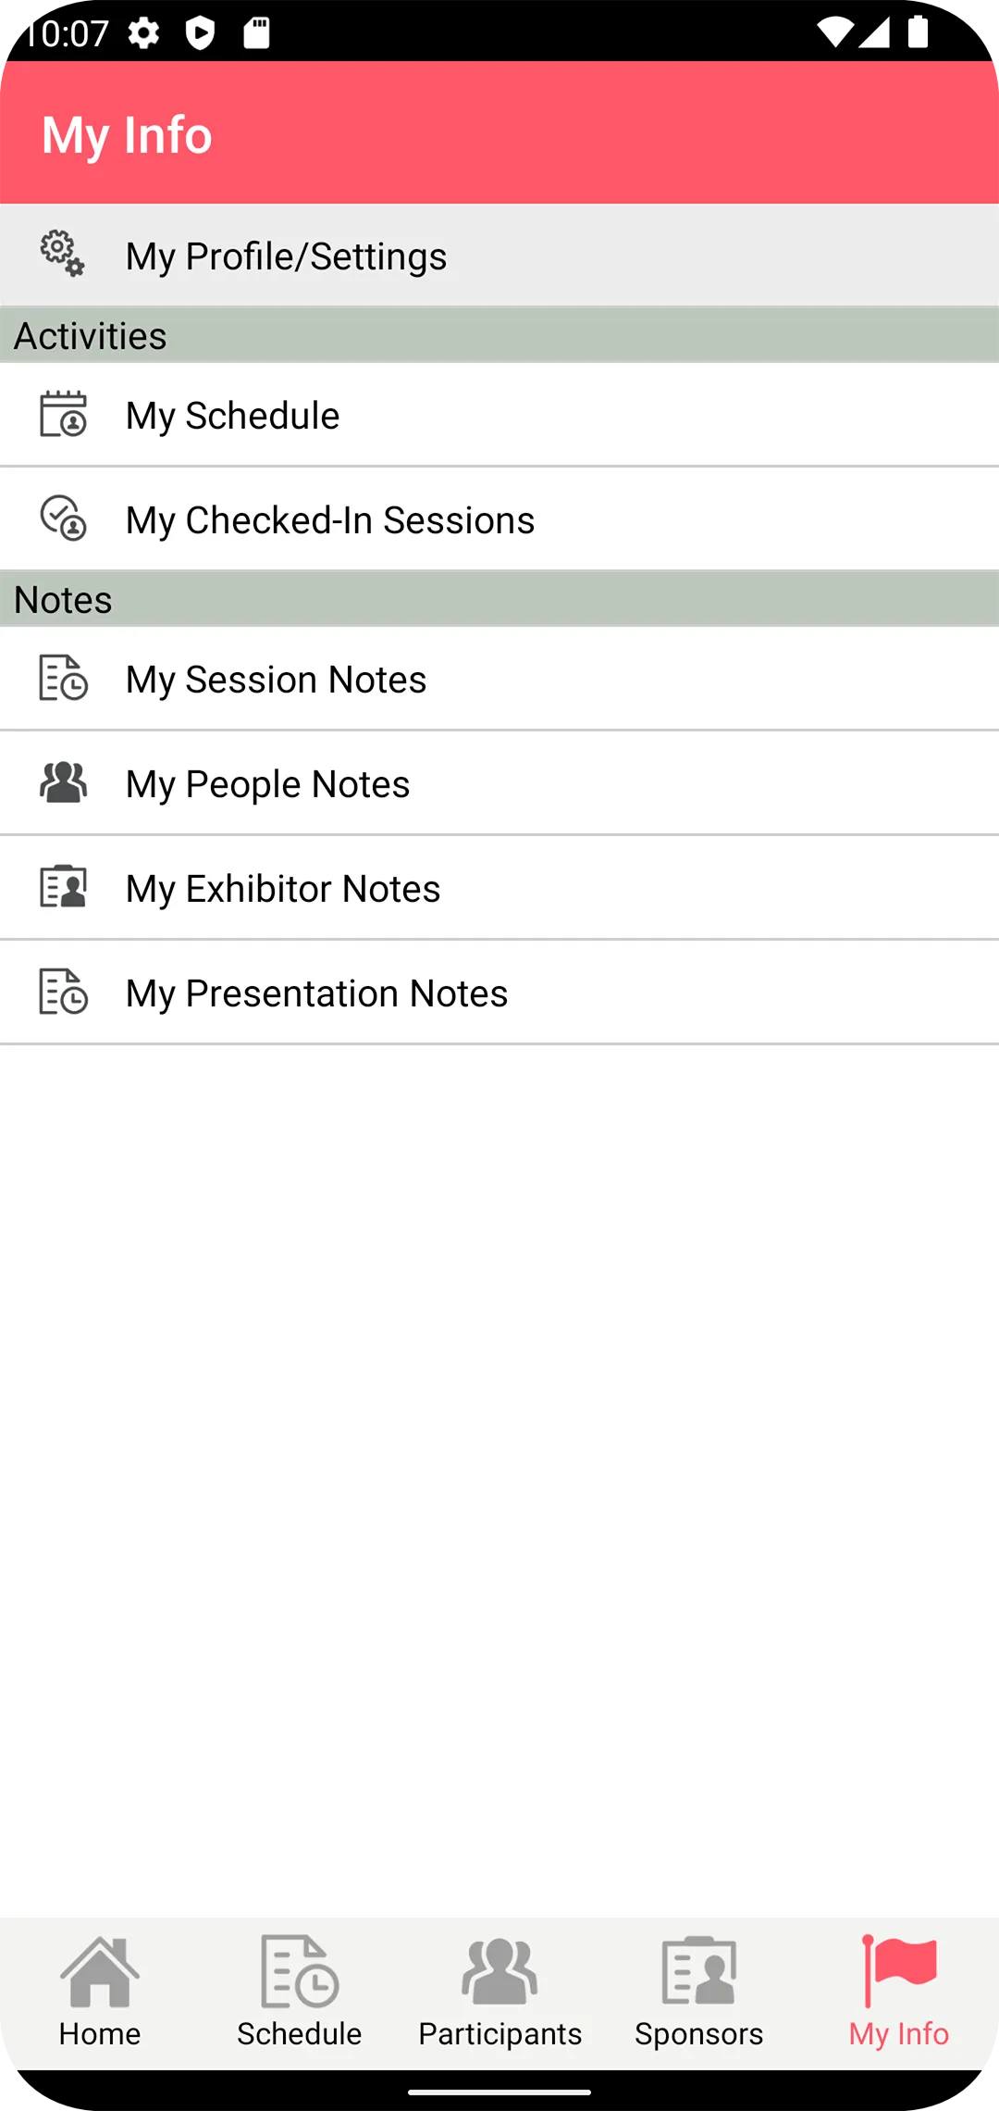Tap the icon beside My Presentation Notes
999x2111 pixels.
pos(63,992)
